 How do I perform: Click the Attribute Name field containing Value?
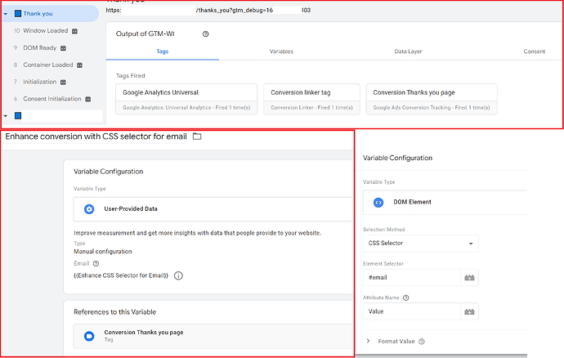(x=412, y=311)
